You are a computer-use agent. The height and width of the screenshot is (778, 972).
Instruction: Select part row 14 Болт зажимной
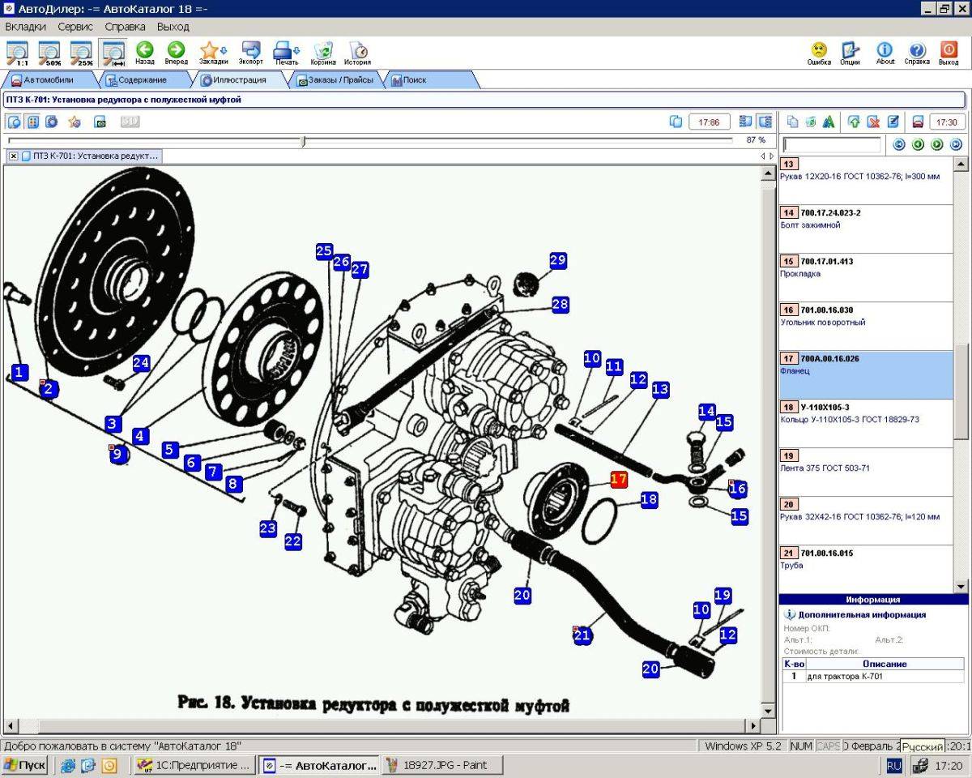pyautogui.click(x=866, y=229)
